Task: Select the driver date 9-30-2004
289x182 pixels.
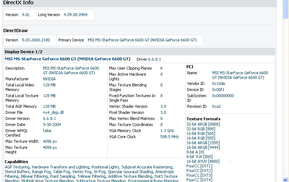Action: 52,125
